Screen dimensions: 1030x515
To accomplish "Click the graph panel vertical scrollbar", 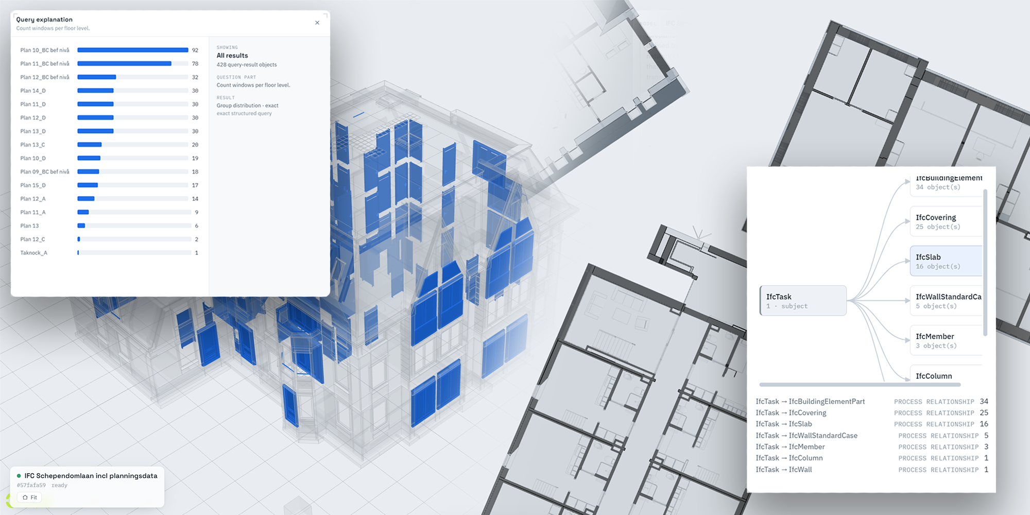I will (x=985, y=263).
